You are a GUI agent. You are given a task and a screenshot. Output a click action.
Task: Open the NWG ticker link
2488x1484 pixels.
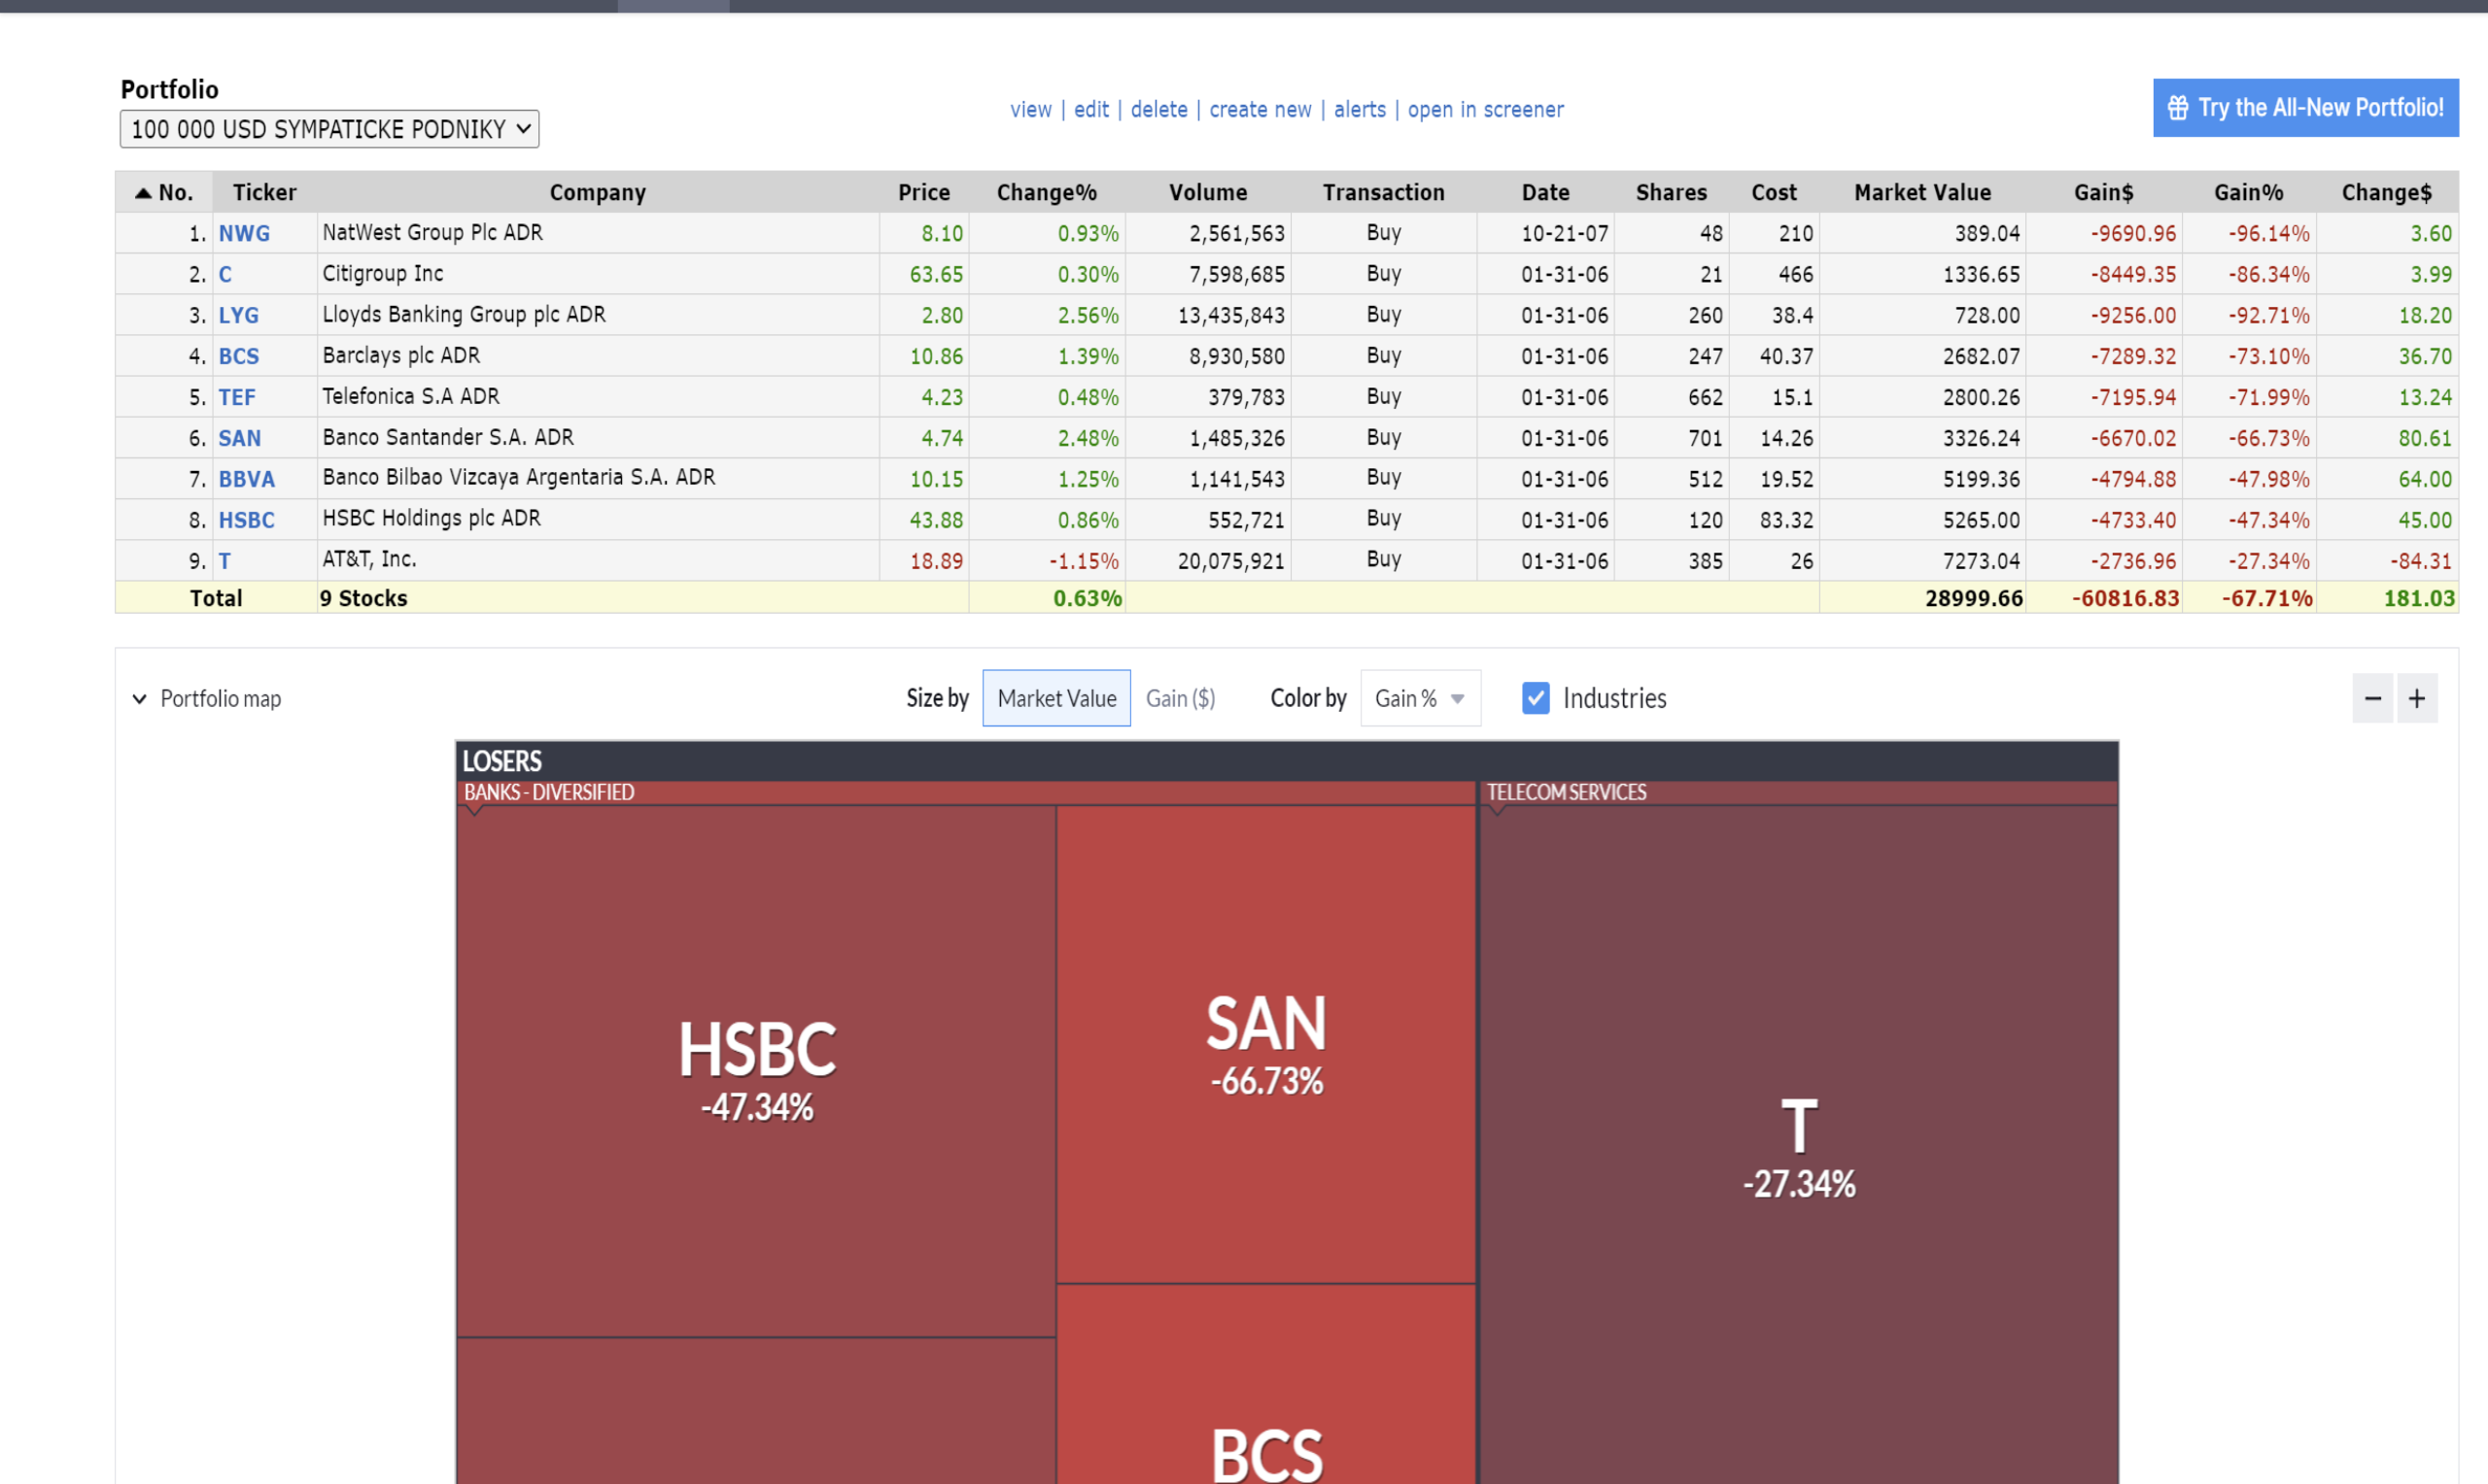click(x=244, y=234)
